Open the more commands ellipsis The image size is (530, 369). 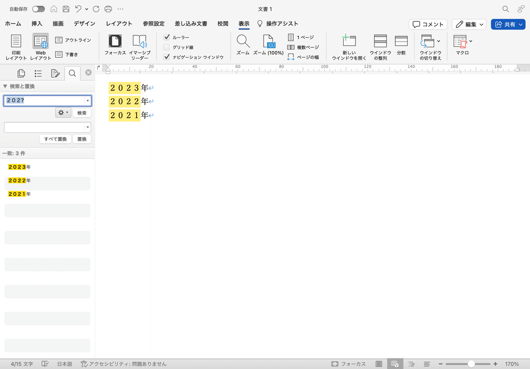click(120, 9)
